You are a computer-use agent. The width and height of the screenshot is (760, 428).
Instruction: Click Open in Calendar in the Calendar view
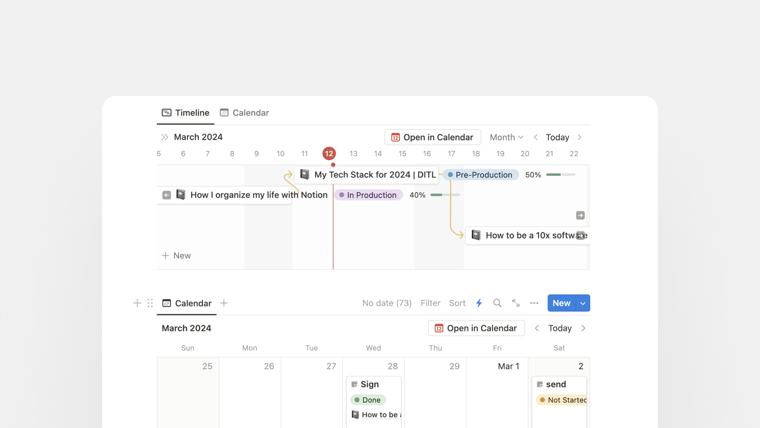click(476, 328)
